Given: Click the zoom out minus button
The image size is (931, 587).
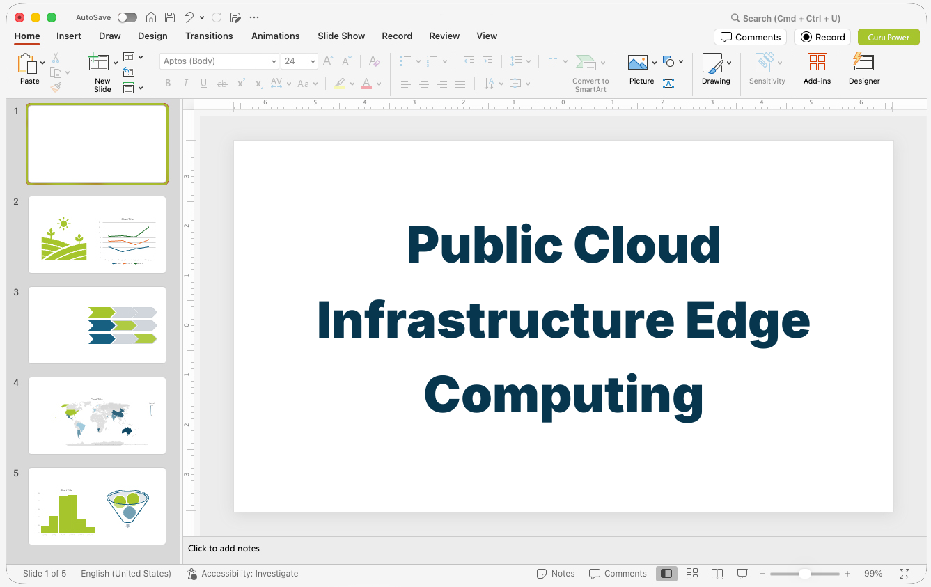Looking at the screenshot, I should [762, 574].
